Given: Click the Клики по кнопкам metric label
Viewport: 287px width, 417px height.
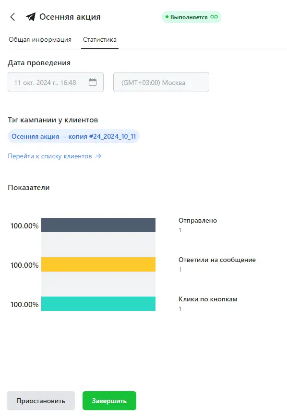Looking at the screenshot, I should coord(208,299).
